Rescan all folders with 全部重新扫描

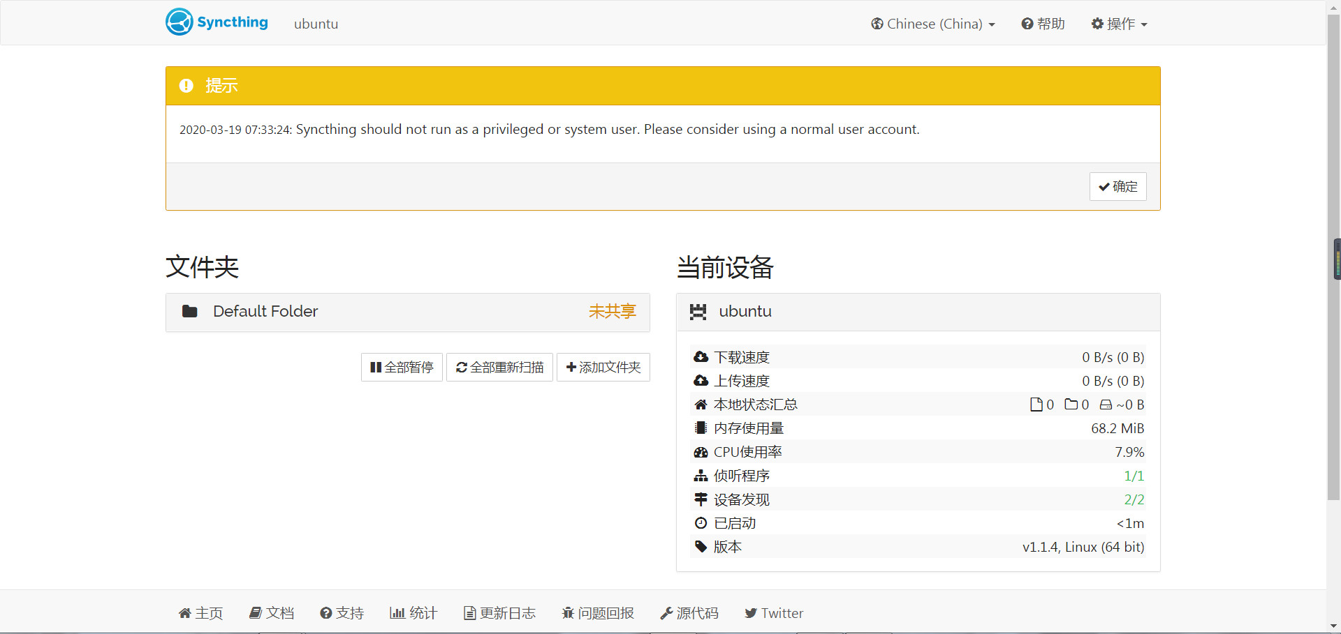click(499, 367)
